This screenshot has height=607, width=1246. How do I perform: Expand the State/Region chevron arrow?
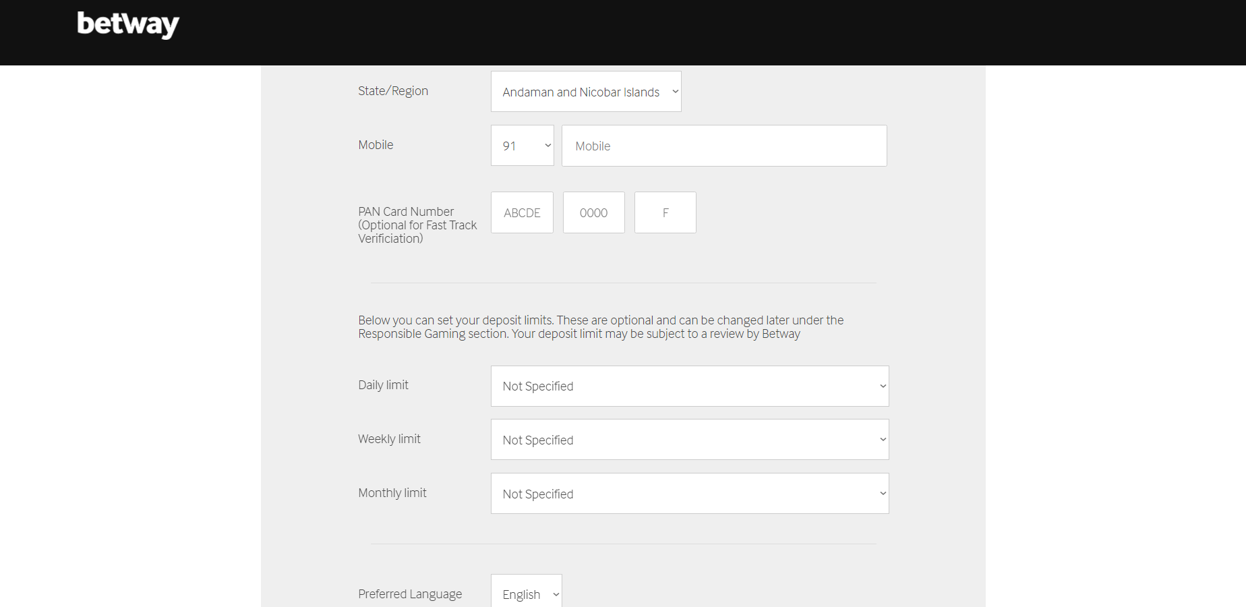click(x=675, y=91)
